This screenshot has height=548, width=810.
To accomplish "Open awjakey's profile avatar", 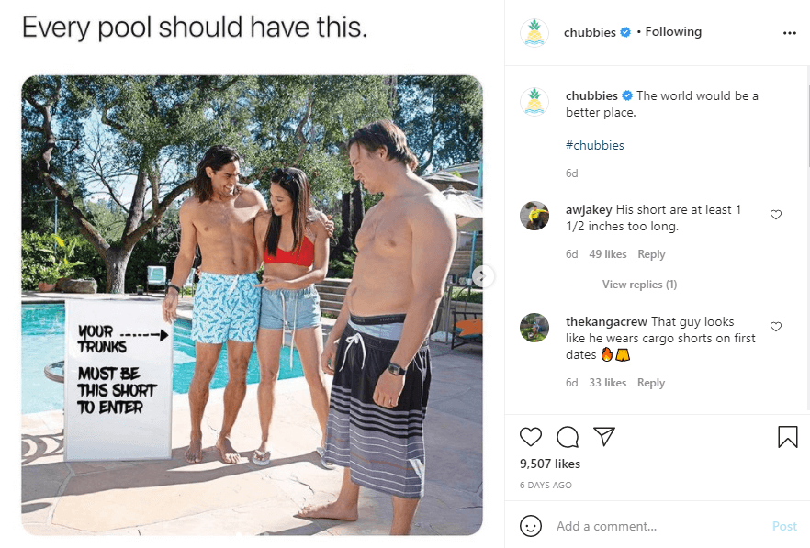I will (534, 216).
